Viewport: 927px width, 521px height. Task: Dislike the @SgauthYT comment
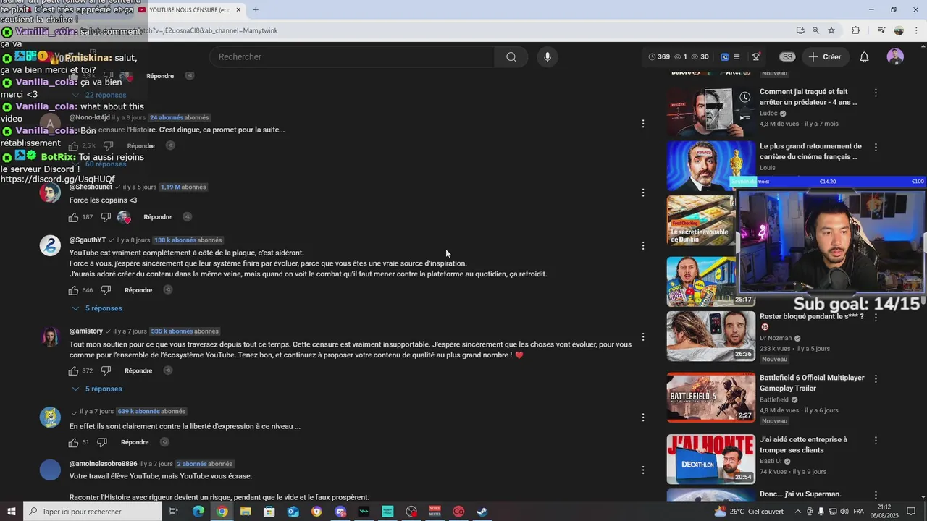106,290
